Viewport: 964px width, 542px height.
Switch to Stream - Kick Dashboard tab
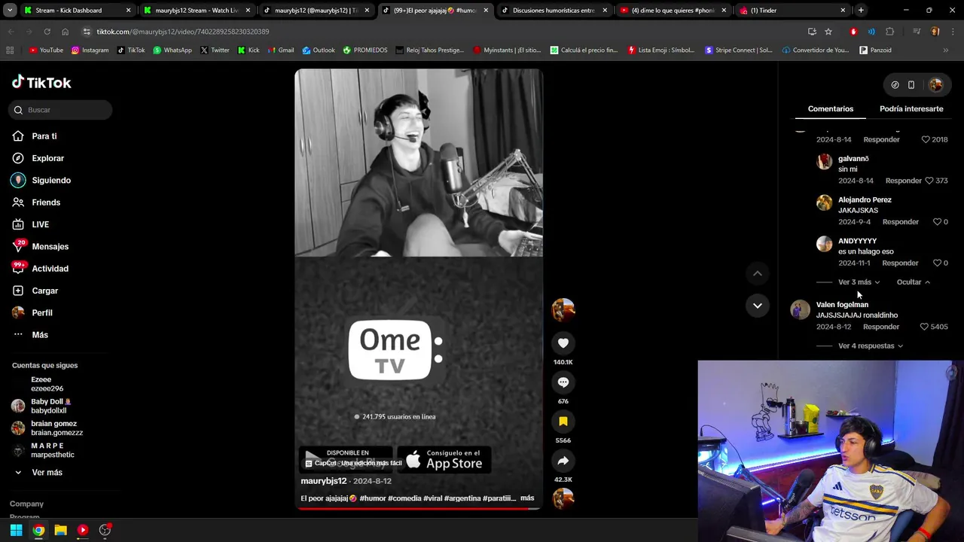(x=75, y=11)
